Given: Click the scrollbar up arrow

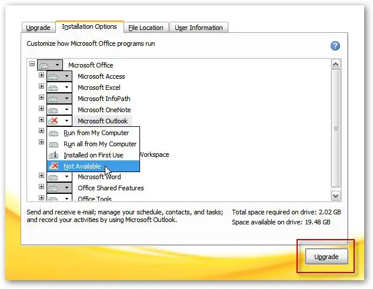Looking at the screenshot, I should click(x=336, y=65).
